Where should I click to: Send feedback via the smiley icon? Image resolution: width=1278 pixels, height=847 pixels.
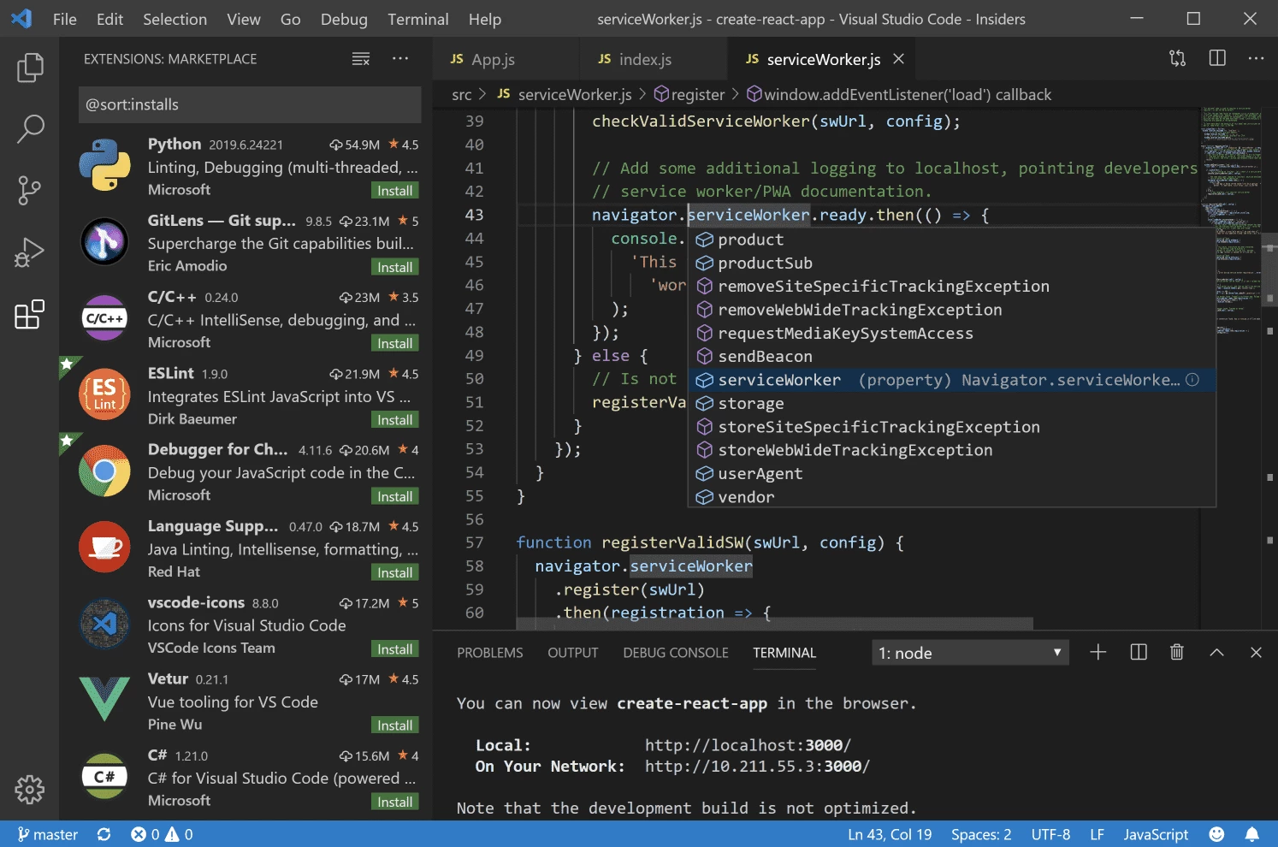[1216, 834]
